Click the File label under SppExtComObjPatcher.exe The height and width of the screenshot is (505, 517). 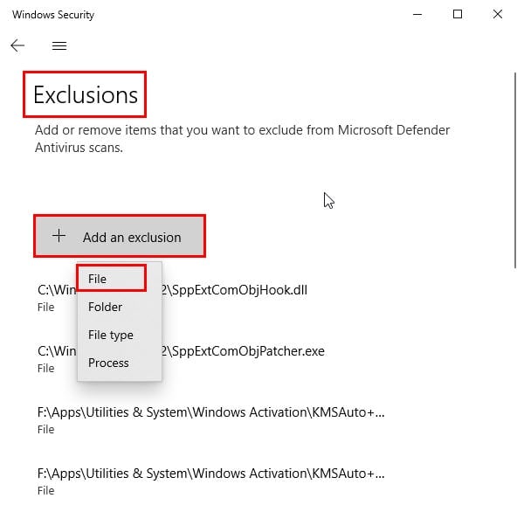(45, 368)
